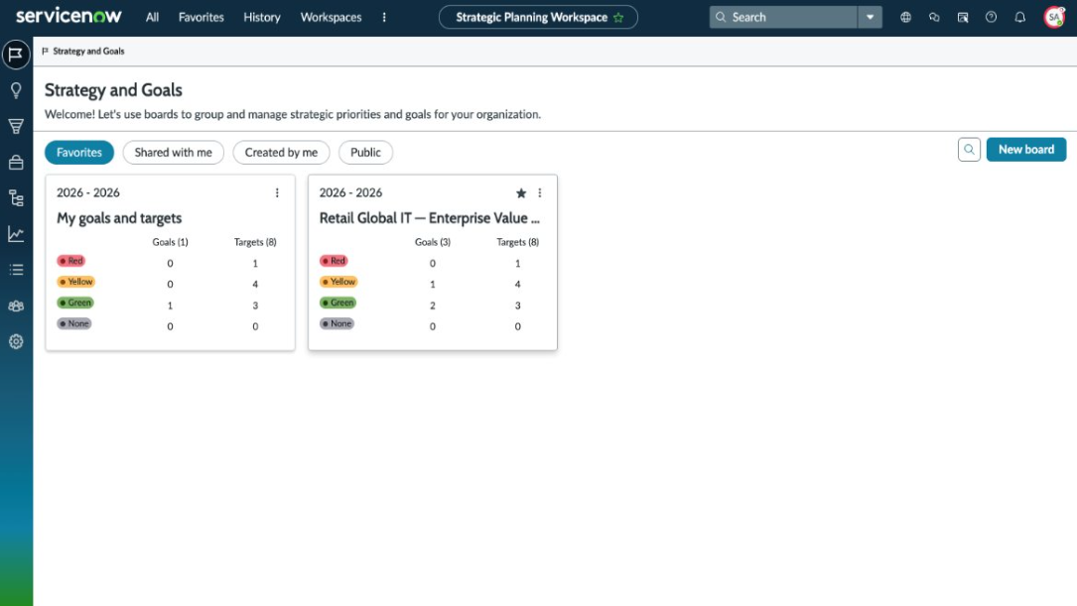Open the History menu
Viewport: 1077px width, 606px height.
[x=262, y=17]
